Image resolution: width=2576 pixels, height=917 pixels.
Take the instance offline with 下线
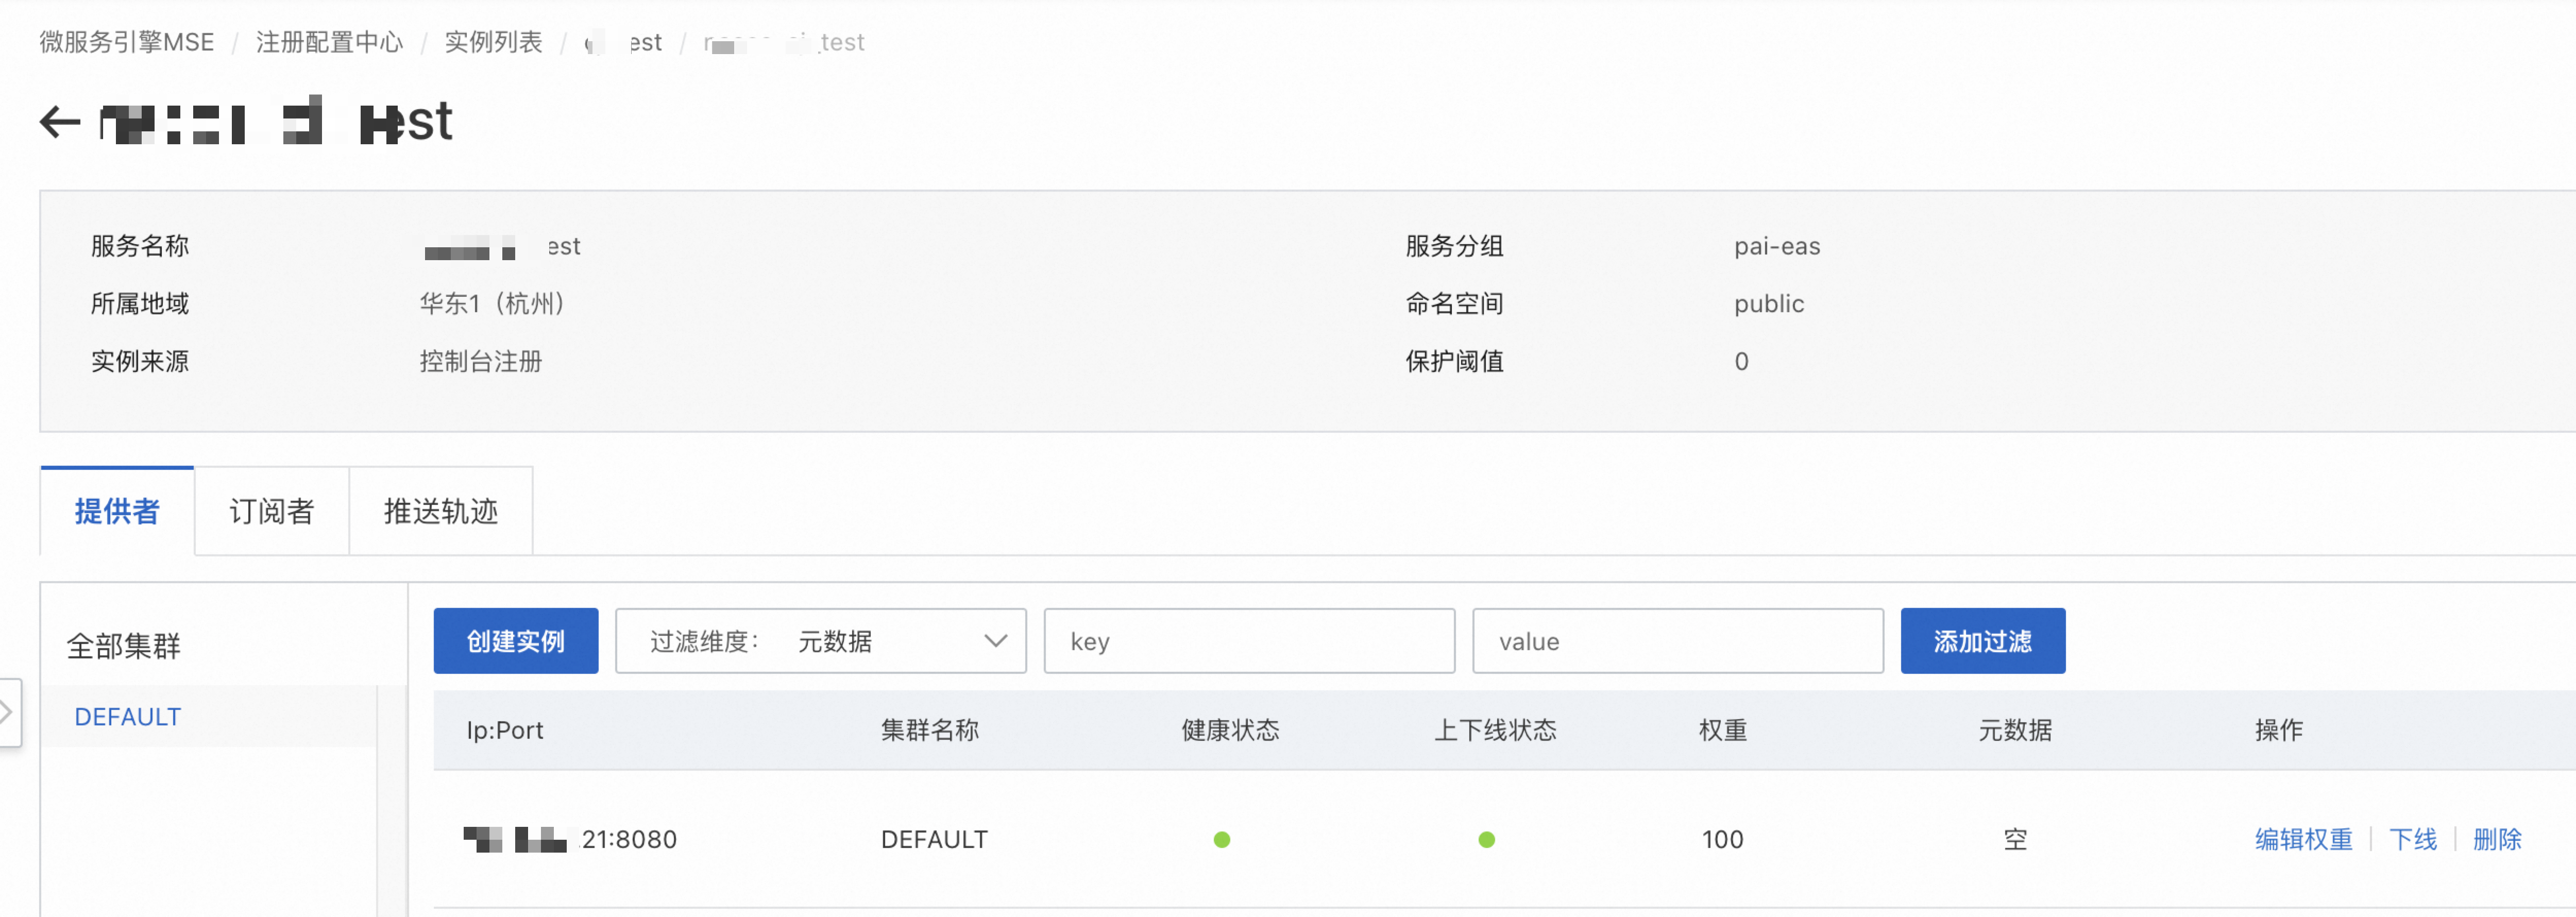click(2412, 840)
